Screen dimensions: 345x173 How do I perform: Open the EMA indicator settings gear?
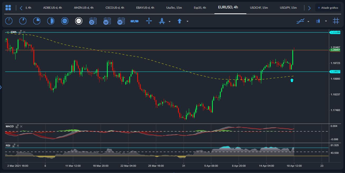click(x=20, y=32)
